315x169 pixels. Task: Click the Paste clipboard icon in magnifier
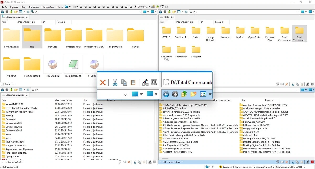click(133, 83)
